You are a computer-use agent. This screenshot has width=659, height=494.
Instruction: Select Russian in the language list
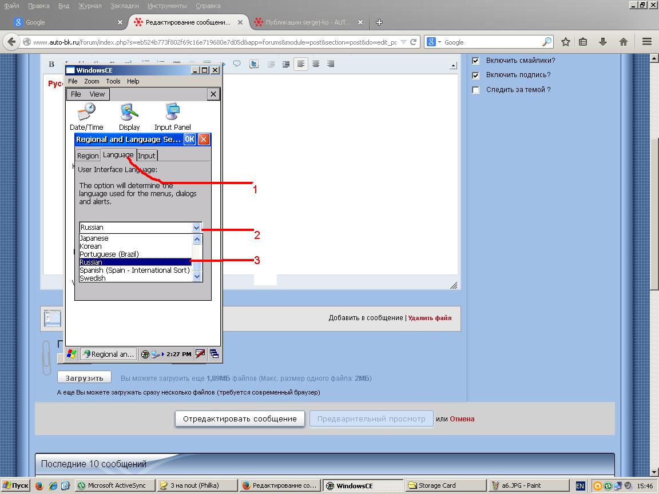tap(136, 262)
